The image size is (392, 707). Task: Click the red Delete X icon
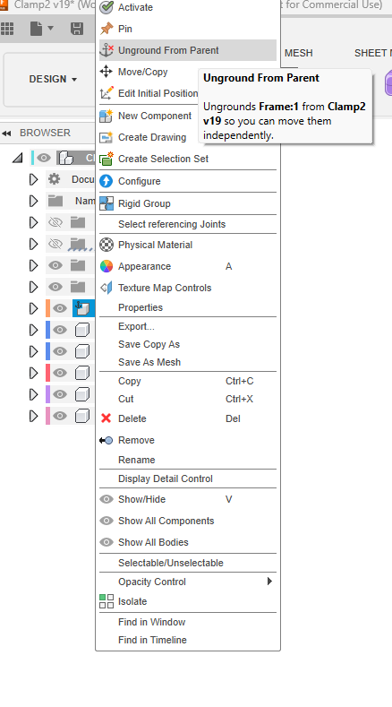point(106,418)
